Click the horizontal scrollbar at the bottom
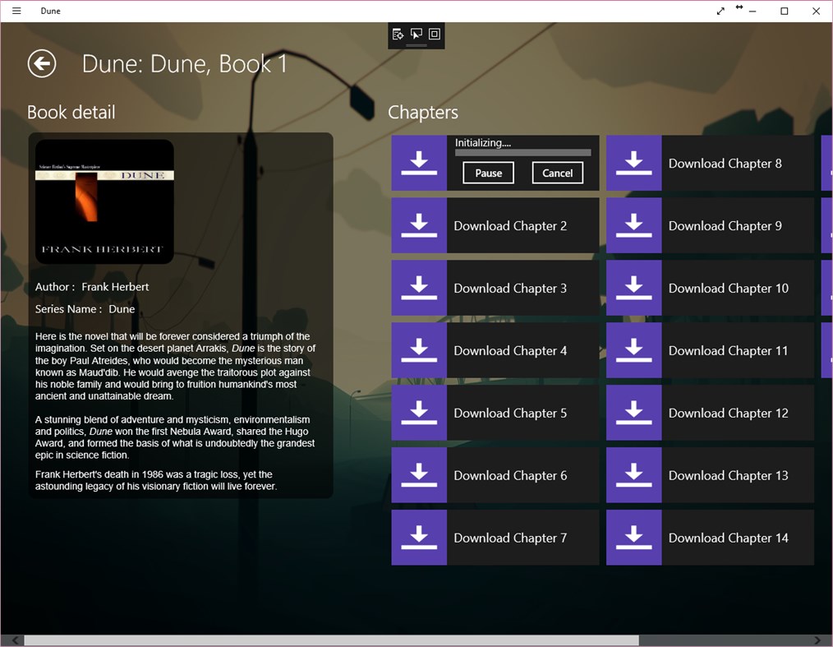833x647 pixels. [x=329, y=640]
